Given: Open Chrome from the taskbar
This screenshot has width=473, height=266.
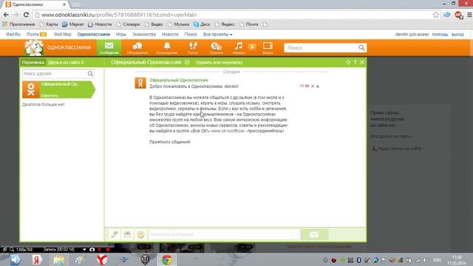Looking at the screenshot, I should [167, 259].
